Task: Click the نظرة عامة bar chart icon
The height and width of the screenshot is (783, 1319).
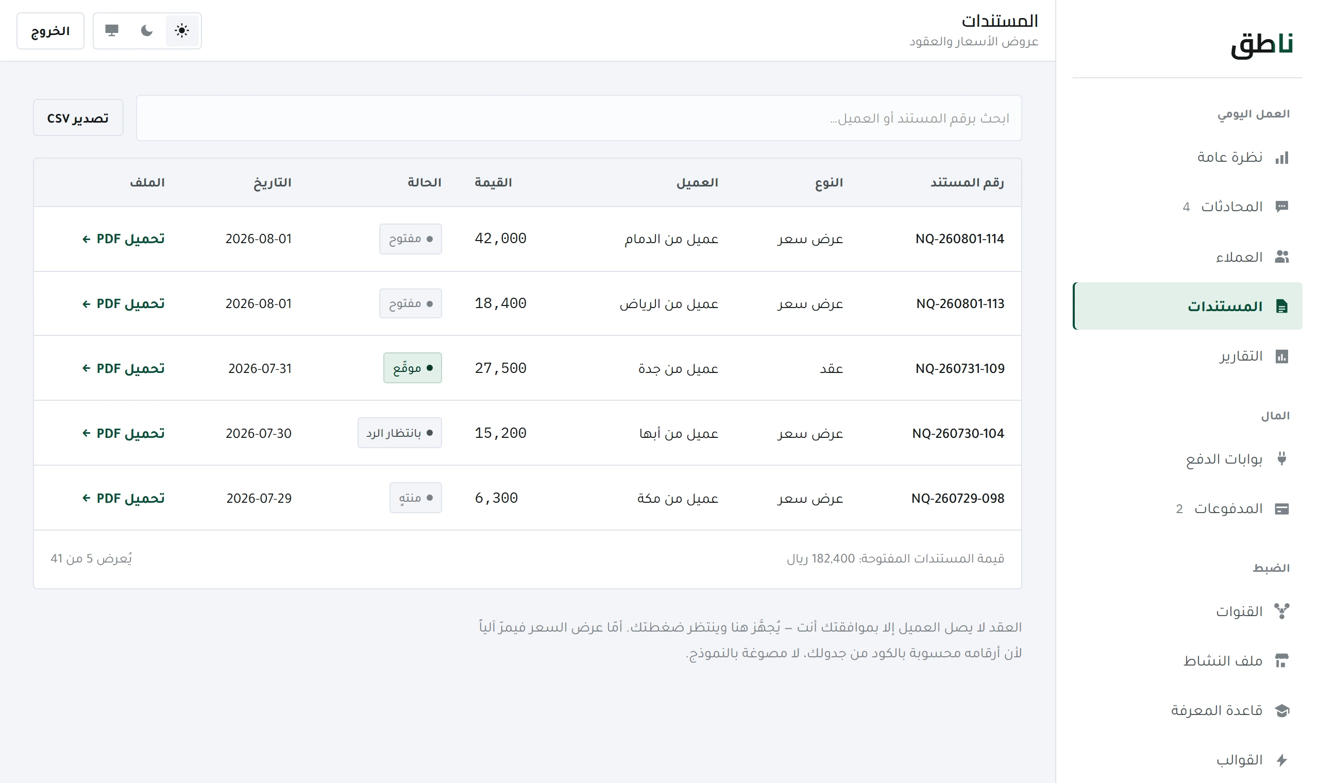Action: [1281, 157]
